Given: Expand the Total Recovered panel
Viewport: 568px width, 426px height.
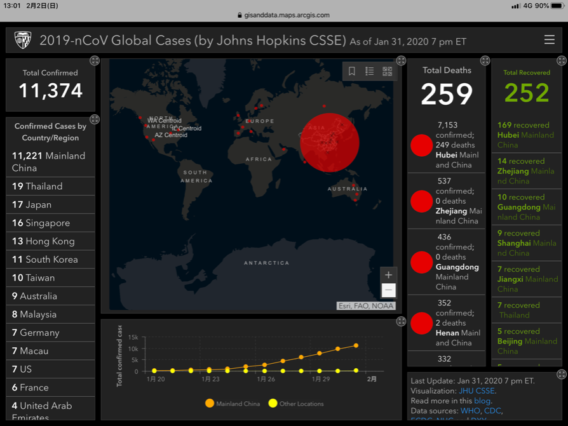Looking at the screenshot, I should (562, 60).
